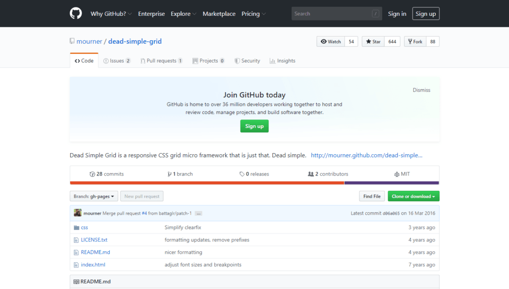Click the header Sign up button
Image resolution: width=509 pixels, height=289 pixels.
[x=425, y=13]
